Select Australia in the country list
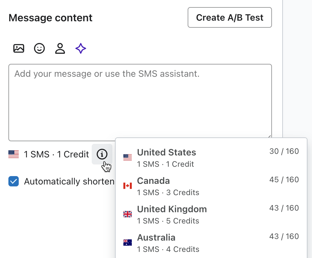 click(x=156, y=237)
